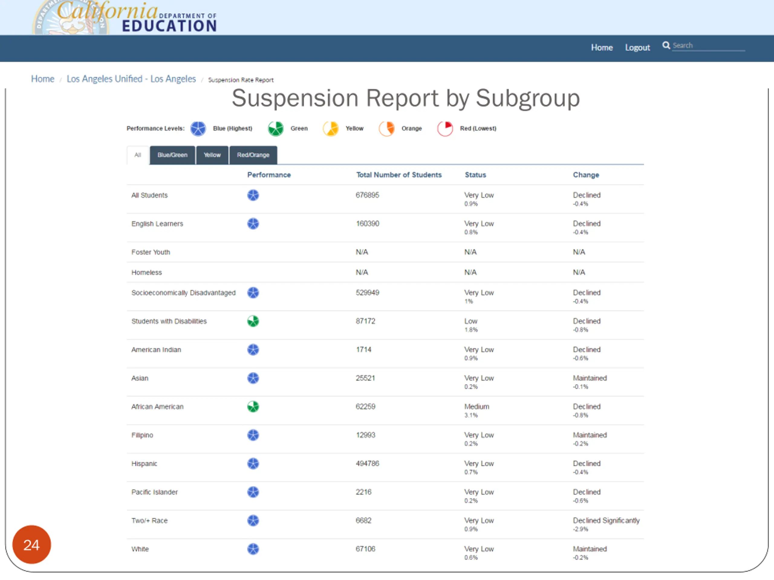Image resolution: width=774 pixels, height=580 pixels.
Task: Click the Hispanic row performance icon
Action: coord(253,464)
